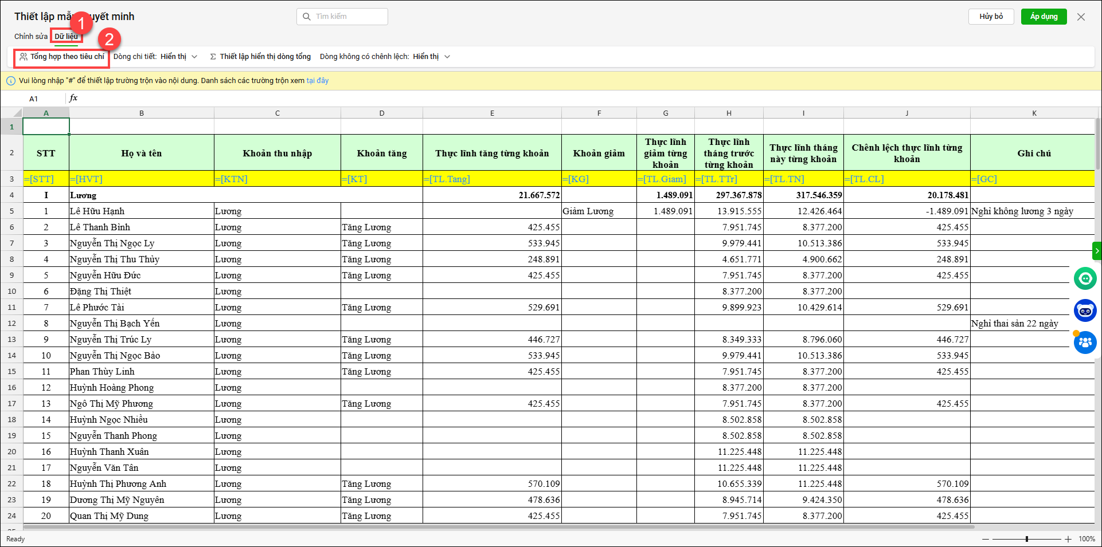Expand the green side panel arrow

click(x=1097, y=251)
